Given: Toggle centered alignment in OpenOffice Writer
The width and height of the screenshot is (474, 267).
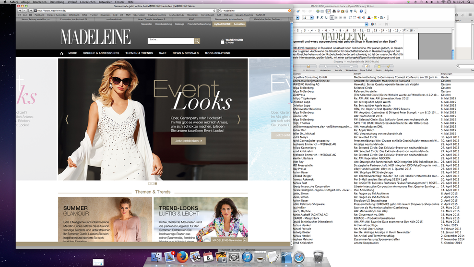Looking at the screenshot, I should [x=336, y=18].
